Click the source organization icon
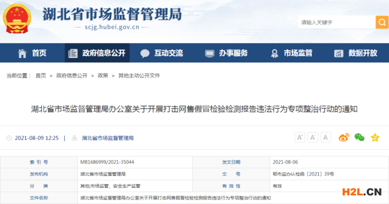Viewport: 389px width, 204px height. pos(75,138)
